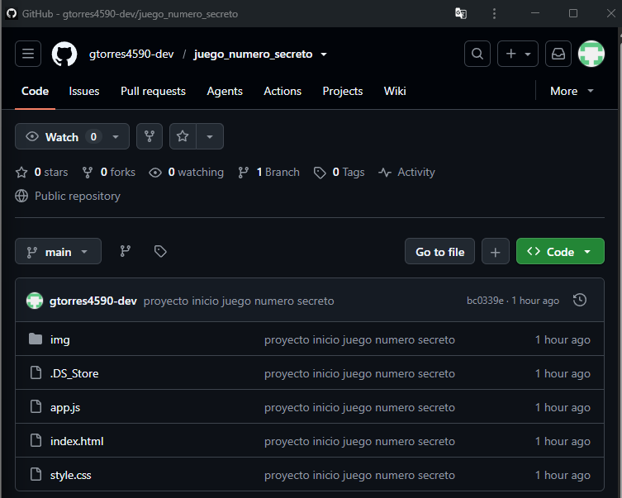Screen dimensions: 622x498
Task: Open commit message in img row
Action: click(x=359, y=339)
